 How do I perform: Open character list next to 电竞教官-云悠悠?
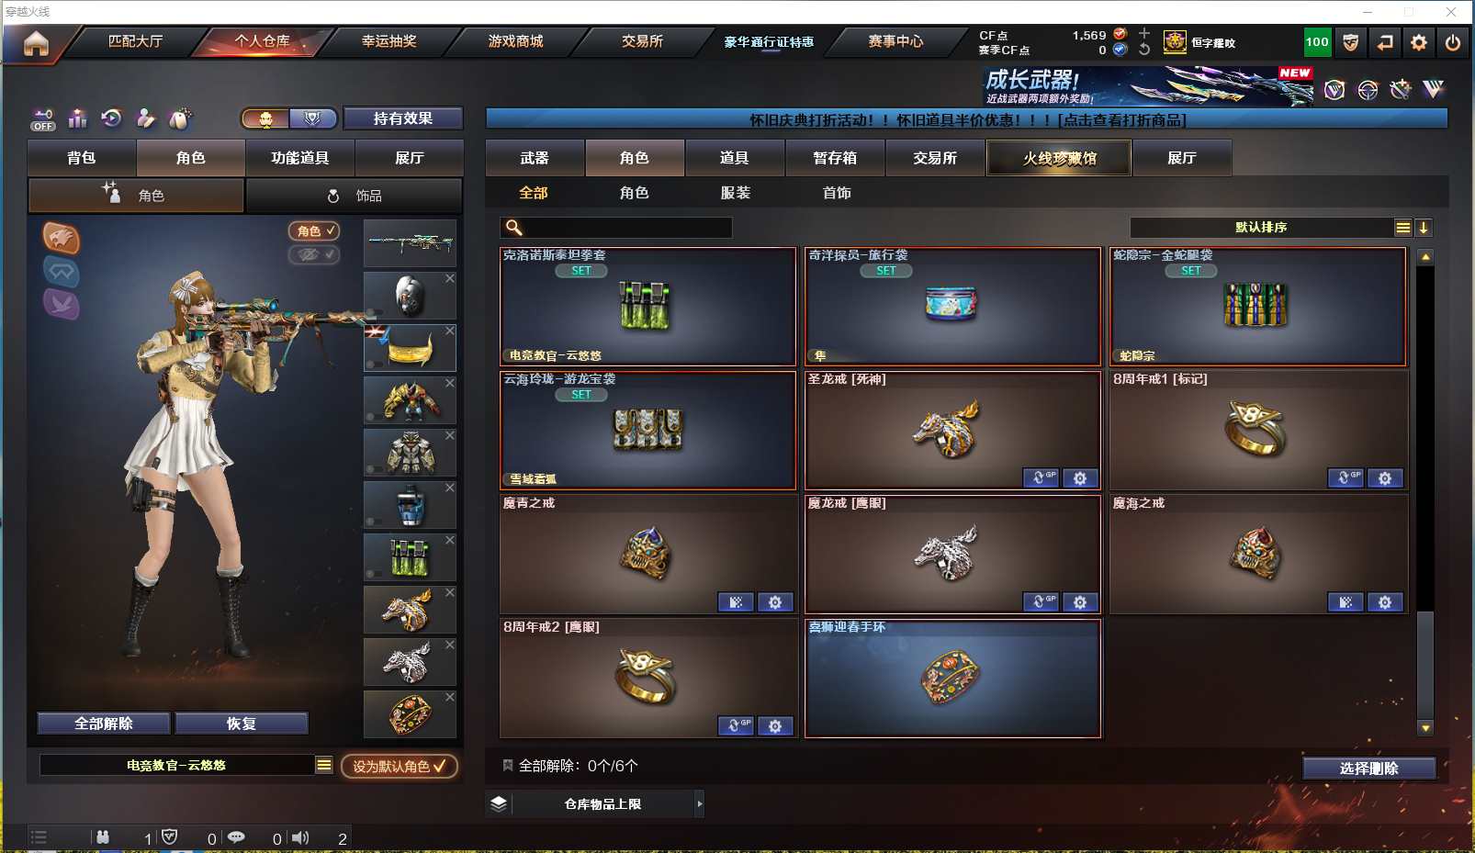[324, 765]
